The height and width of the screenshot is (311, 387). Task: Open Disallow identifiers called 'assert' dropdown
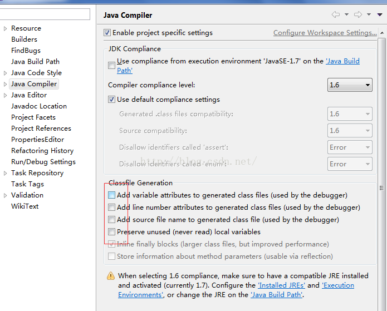pyautogui.click(x=350, y=147)
